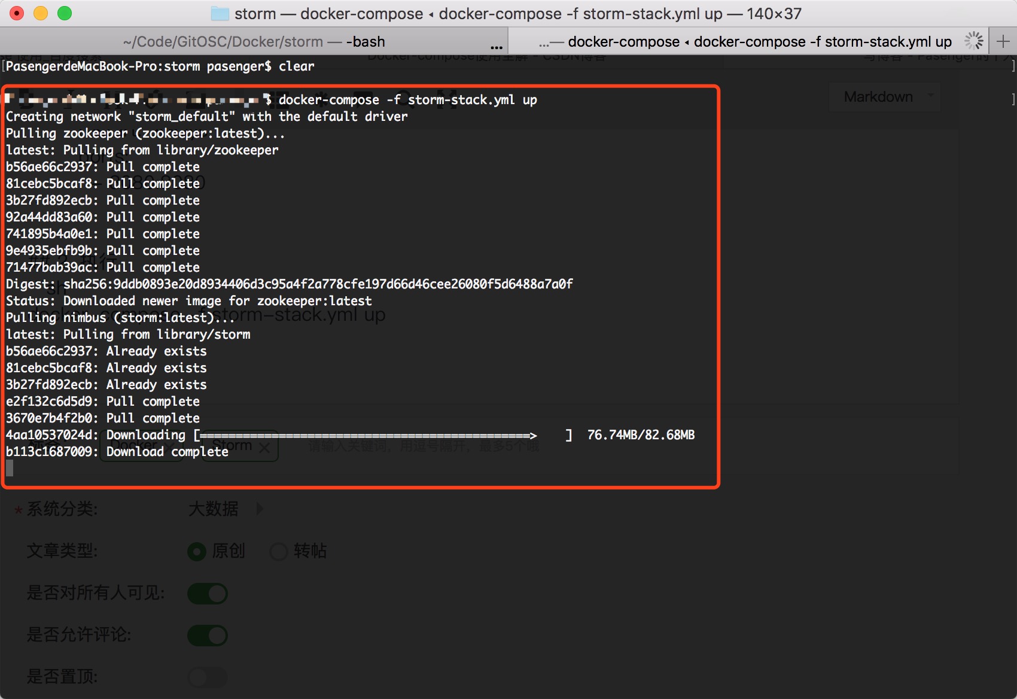Select the 转帖 article type radio

279,551
